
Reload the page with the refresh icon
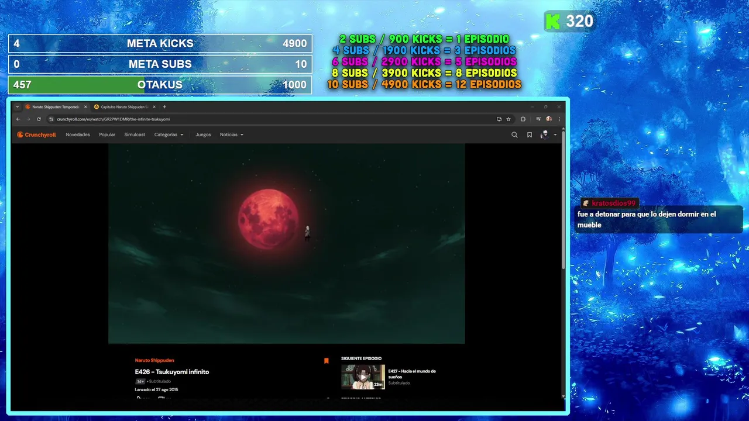pyautogui.click(x=39, y=119)
